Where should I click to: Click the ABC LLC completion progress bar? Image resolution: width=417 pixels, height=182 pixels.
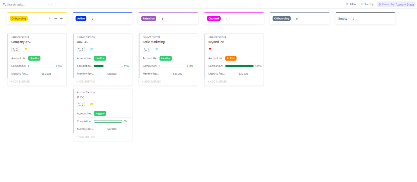click(x=108, y=66)
